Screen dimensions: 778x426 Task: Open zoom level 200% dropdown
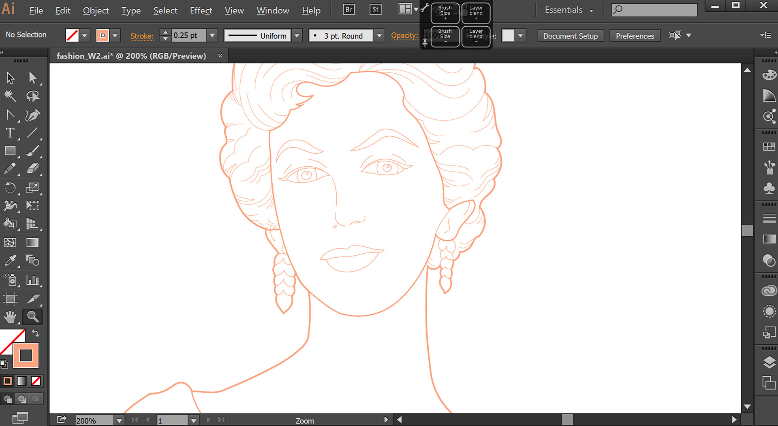pyautogui.click(x=119, y=420)
